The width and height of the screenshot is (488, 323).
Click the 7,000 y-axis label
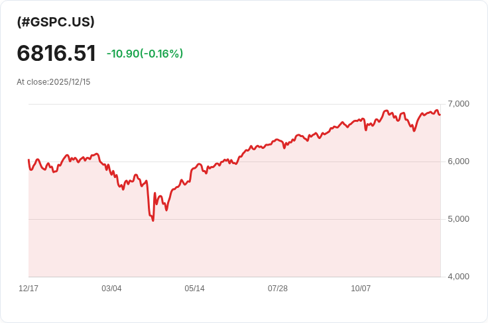click(x=458, y=104)
